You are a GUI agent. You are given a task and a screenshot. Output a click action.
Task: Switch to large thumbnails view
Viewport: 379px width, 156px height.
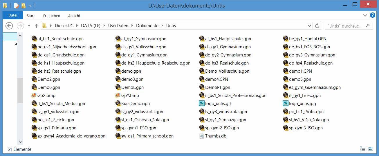[x=371, y=149]
